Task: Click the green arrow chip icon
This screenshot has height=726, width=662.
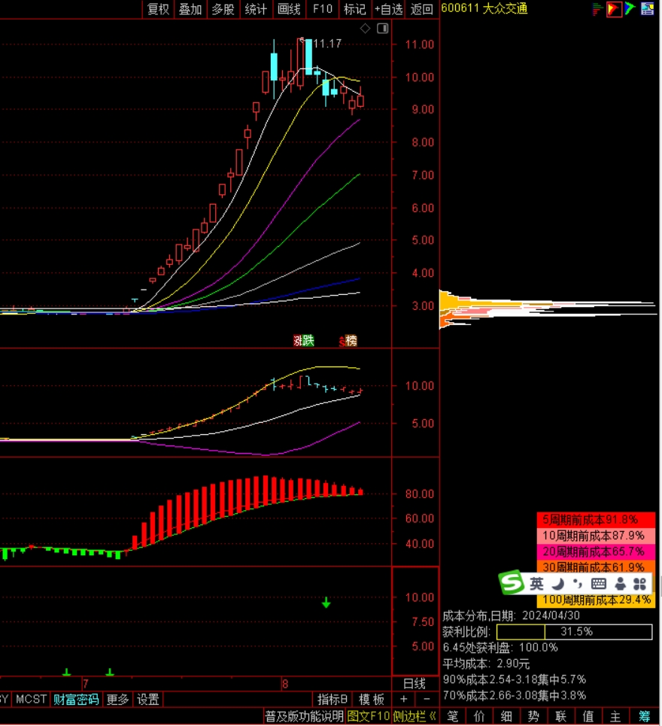Action: pyautogui.click(x=630, y=9)
